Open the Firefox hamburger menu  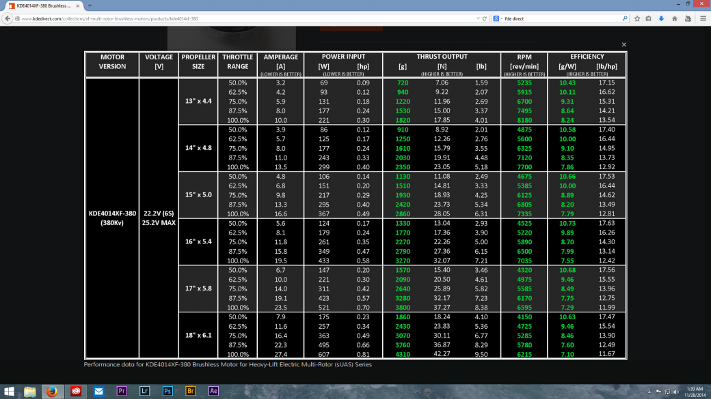703,18
